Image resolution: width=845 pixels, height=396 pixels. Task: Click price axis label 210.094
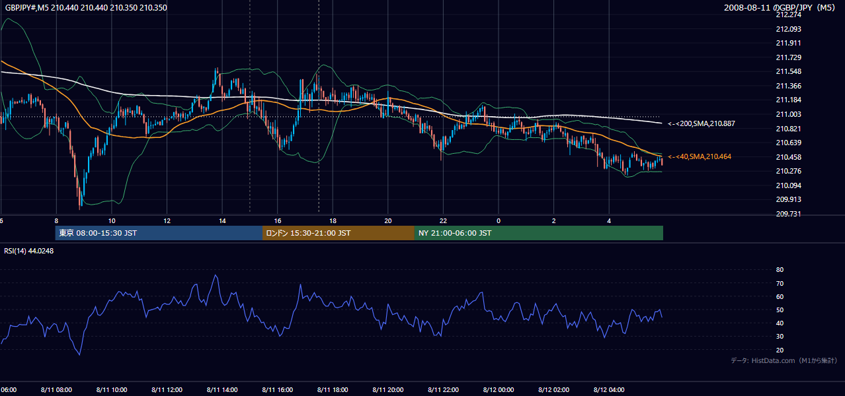[788, 185]
